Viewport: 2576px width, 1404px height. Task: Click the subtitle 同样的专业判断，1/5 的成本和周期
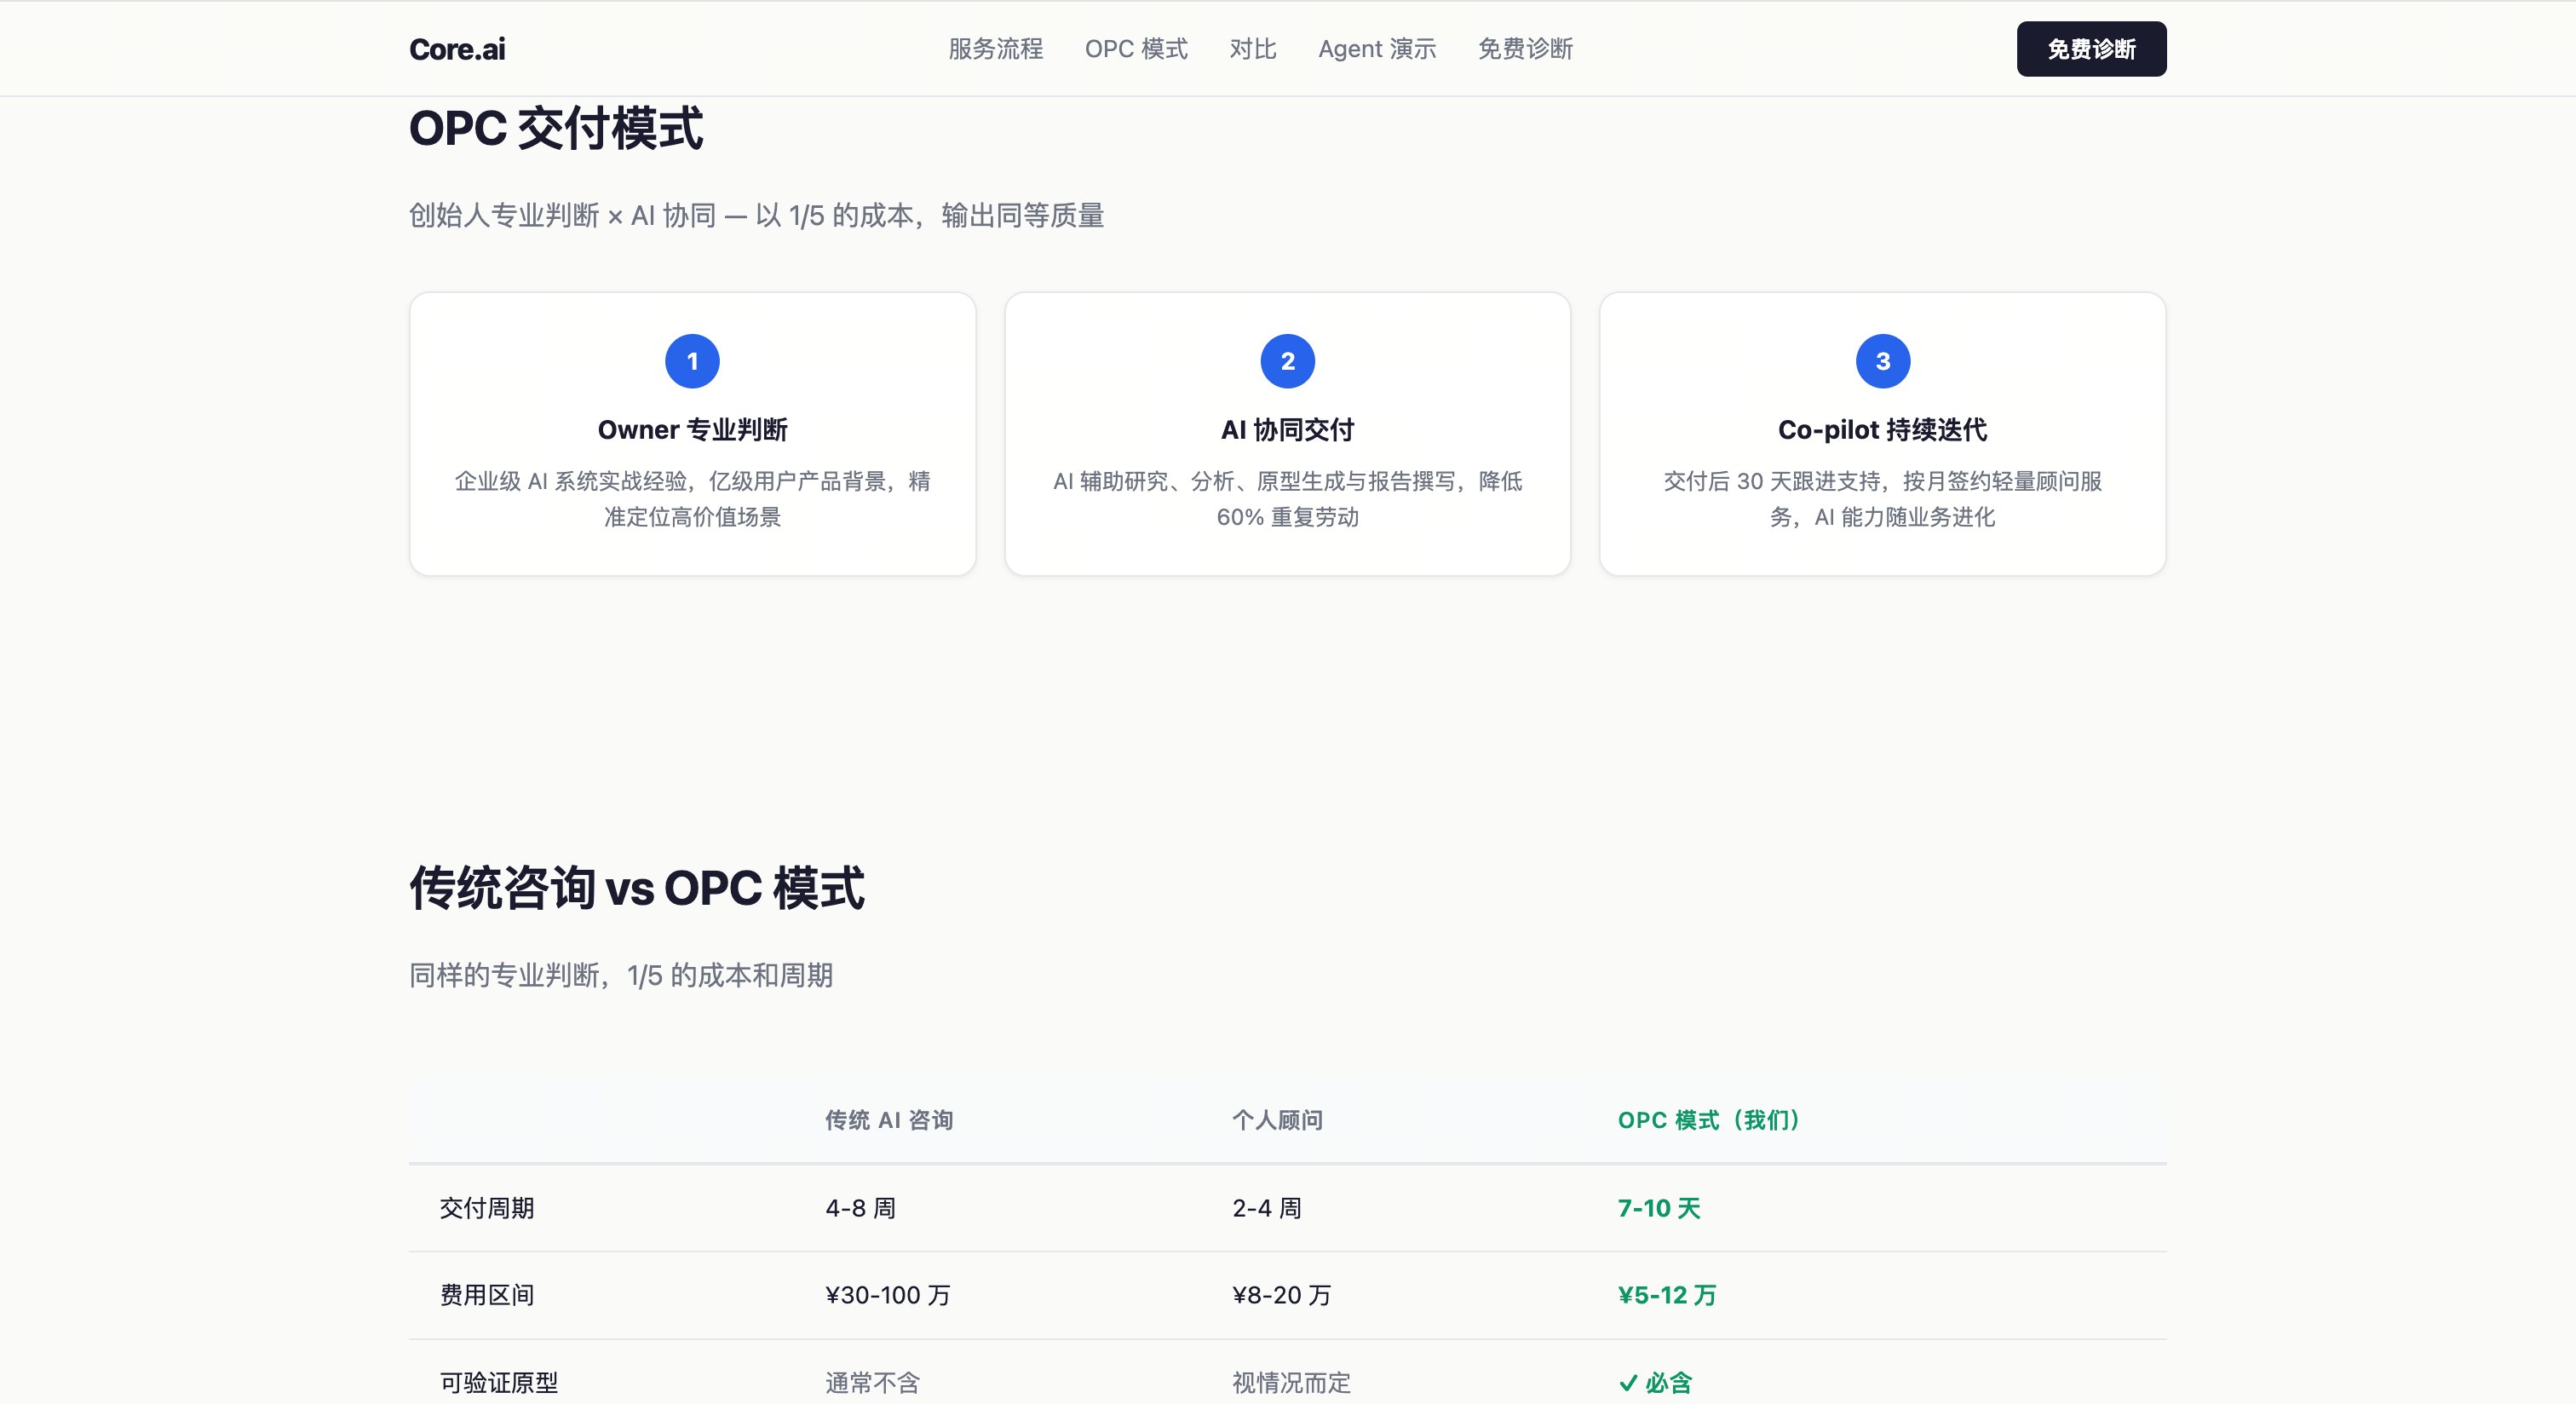click(x=621, y=975)
